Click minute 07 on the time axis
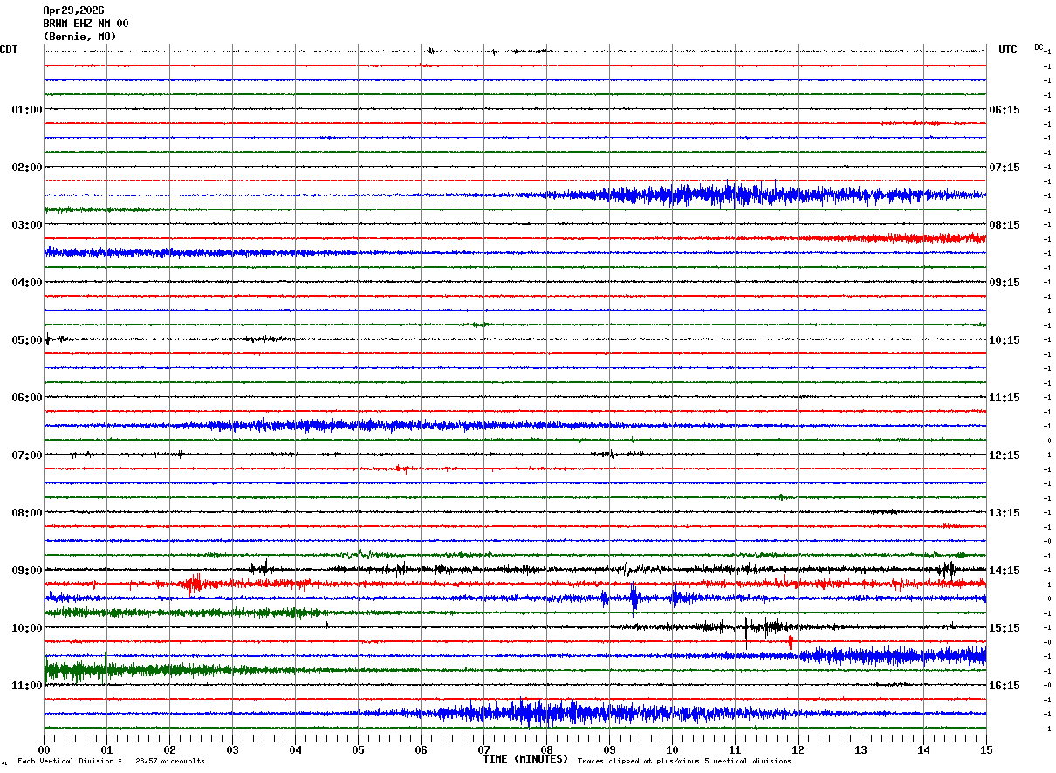The image size is (1056, 773). click(483, 749)
